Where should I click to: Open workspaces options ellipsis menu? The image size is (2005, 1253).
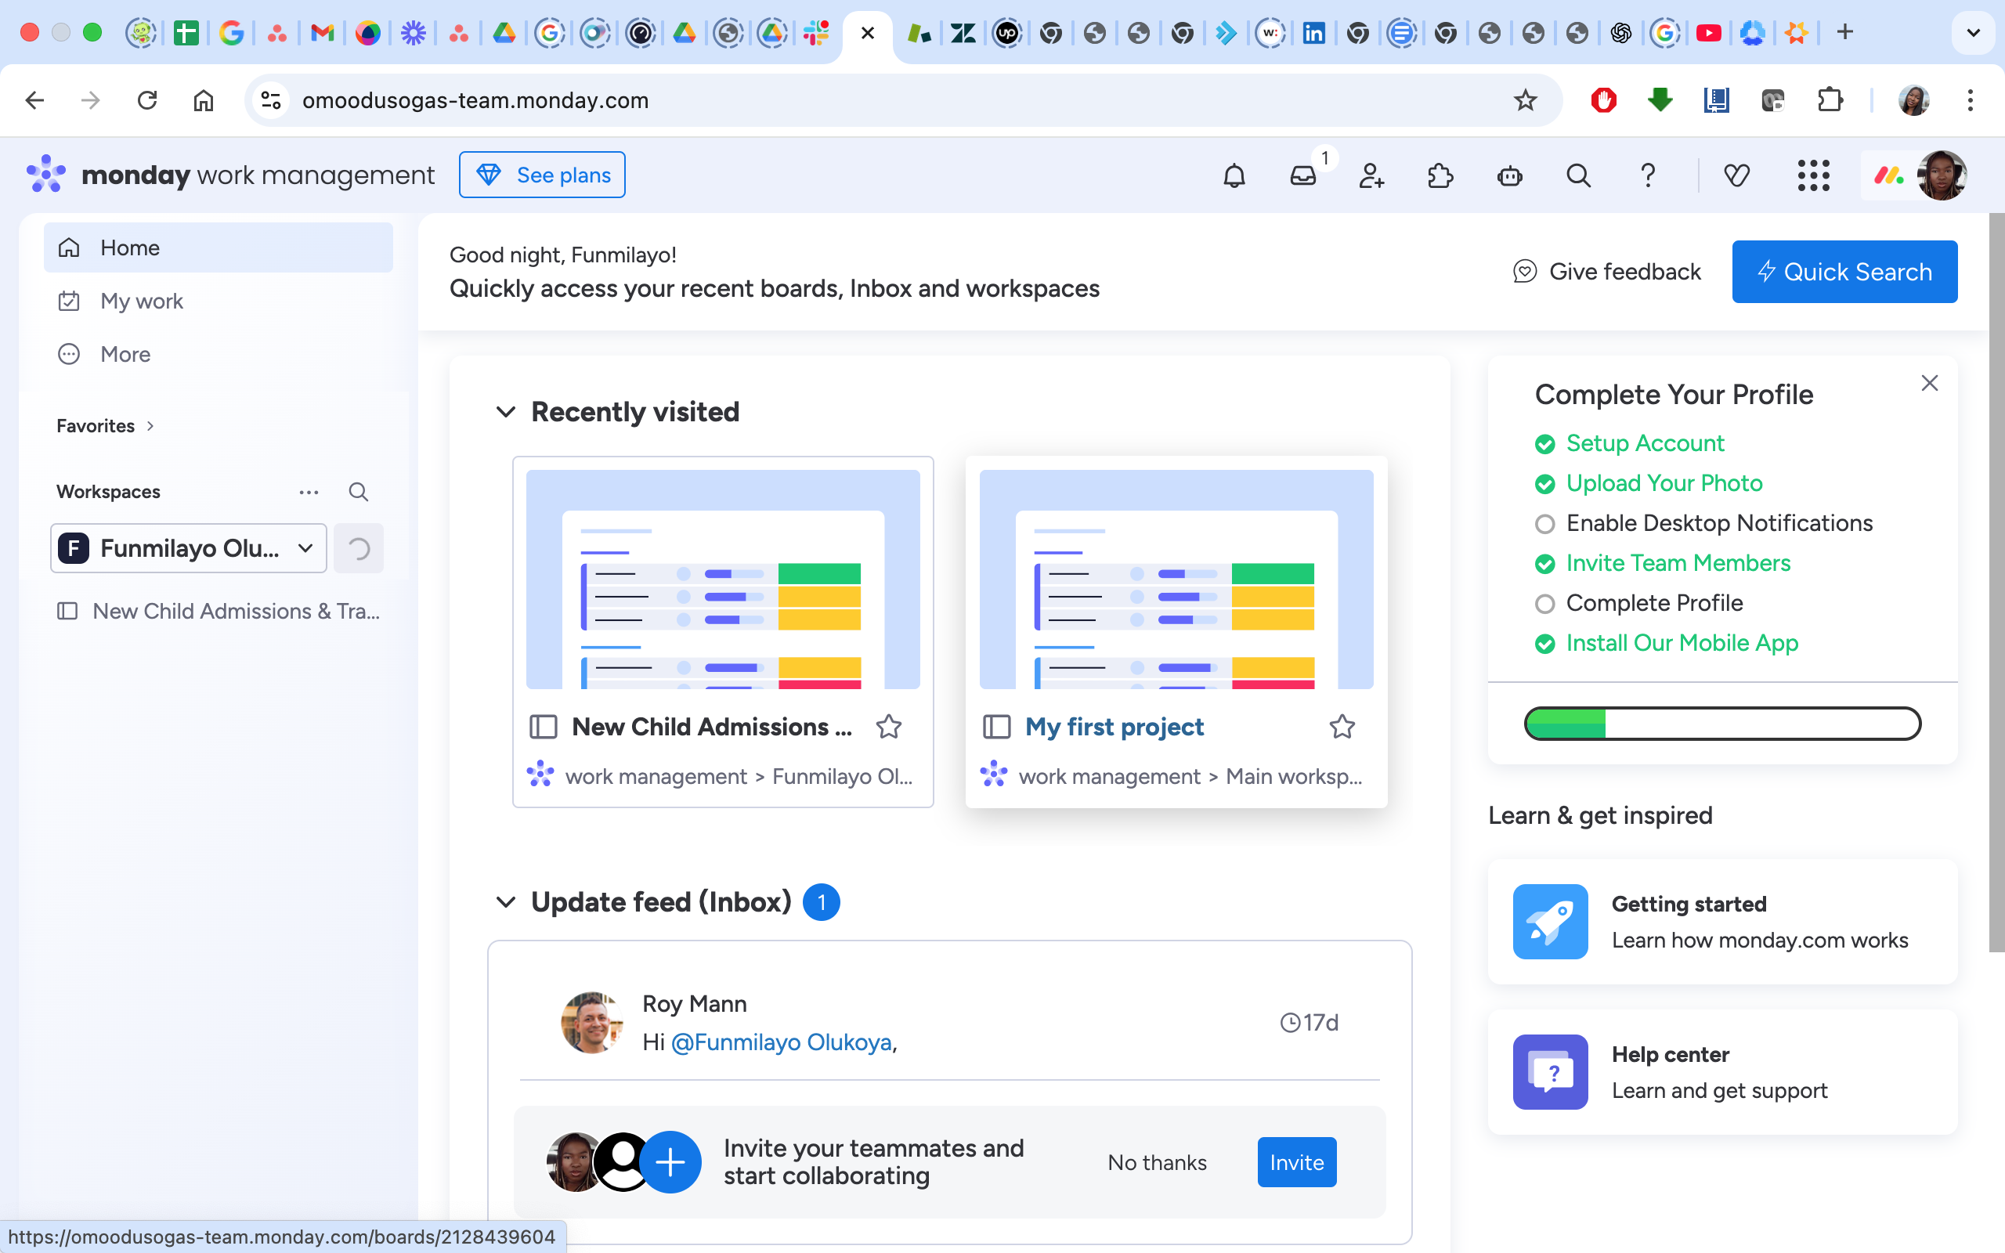click(309, 493)
